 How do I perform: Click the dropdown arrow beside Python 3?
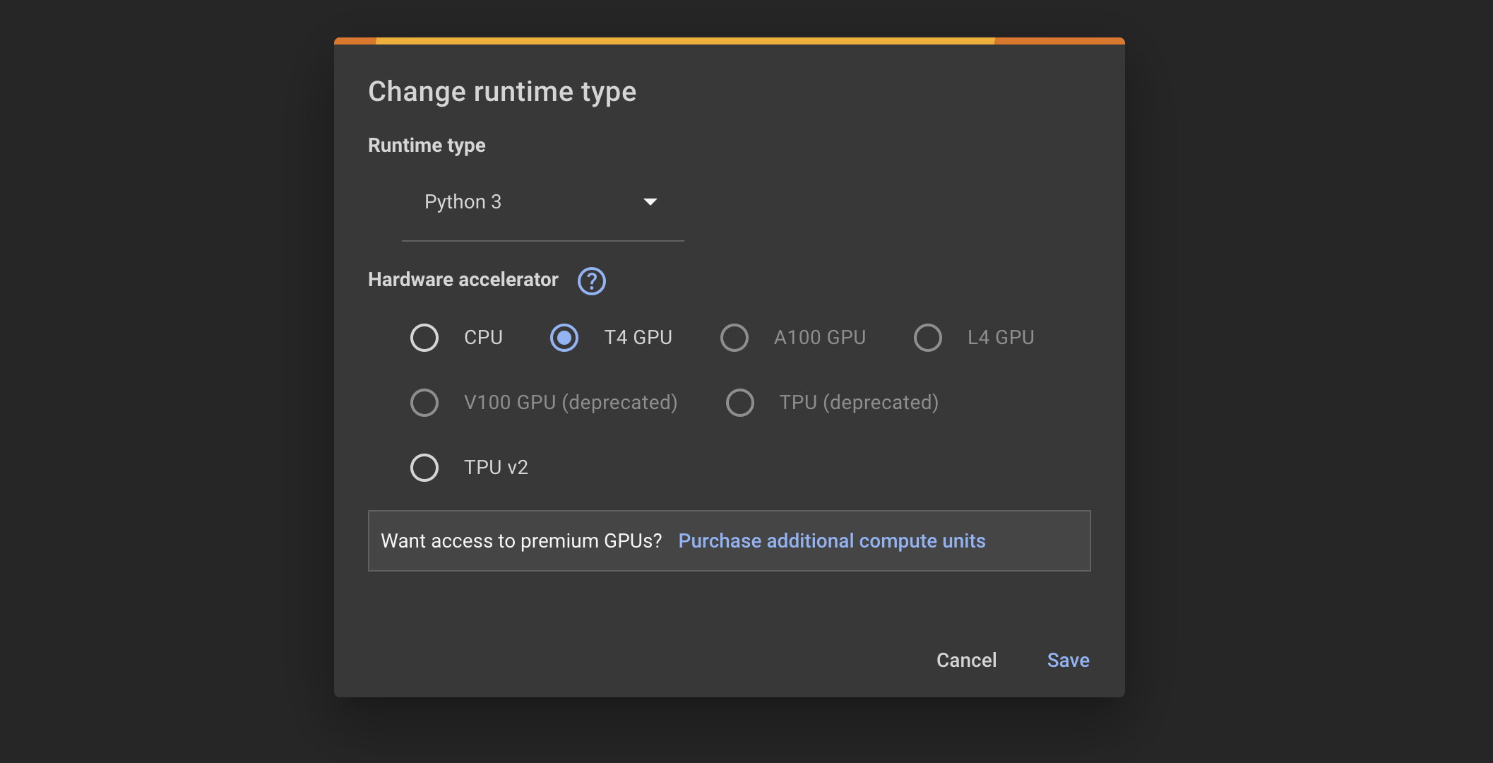tap(650, 202)
